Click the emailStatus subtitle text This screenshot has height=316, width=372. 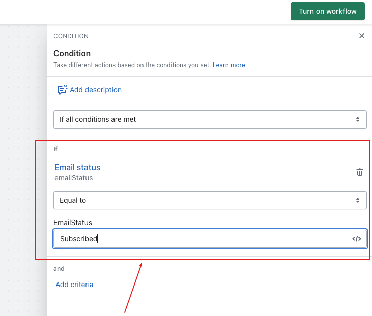pos(74,178)
